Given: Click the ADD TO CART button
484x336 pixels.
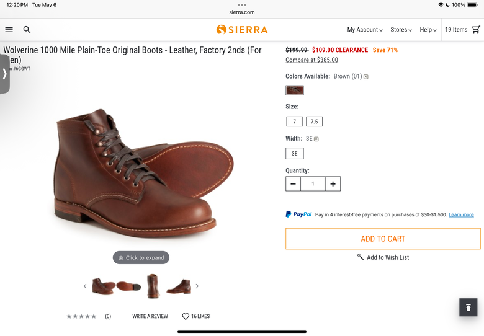Looking at the screenshot, I should pyautogui.click(x=383, y=239).
